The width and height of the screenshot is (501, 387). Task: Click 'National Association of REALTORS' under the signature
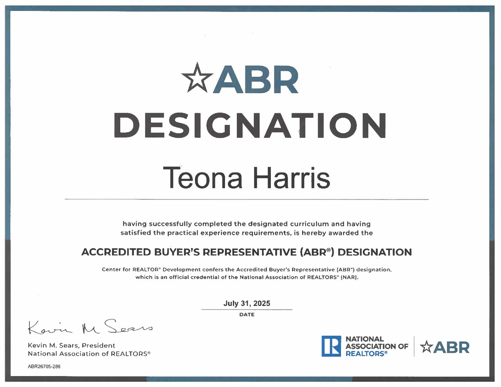click(x=89, y=354)
